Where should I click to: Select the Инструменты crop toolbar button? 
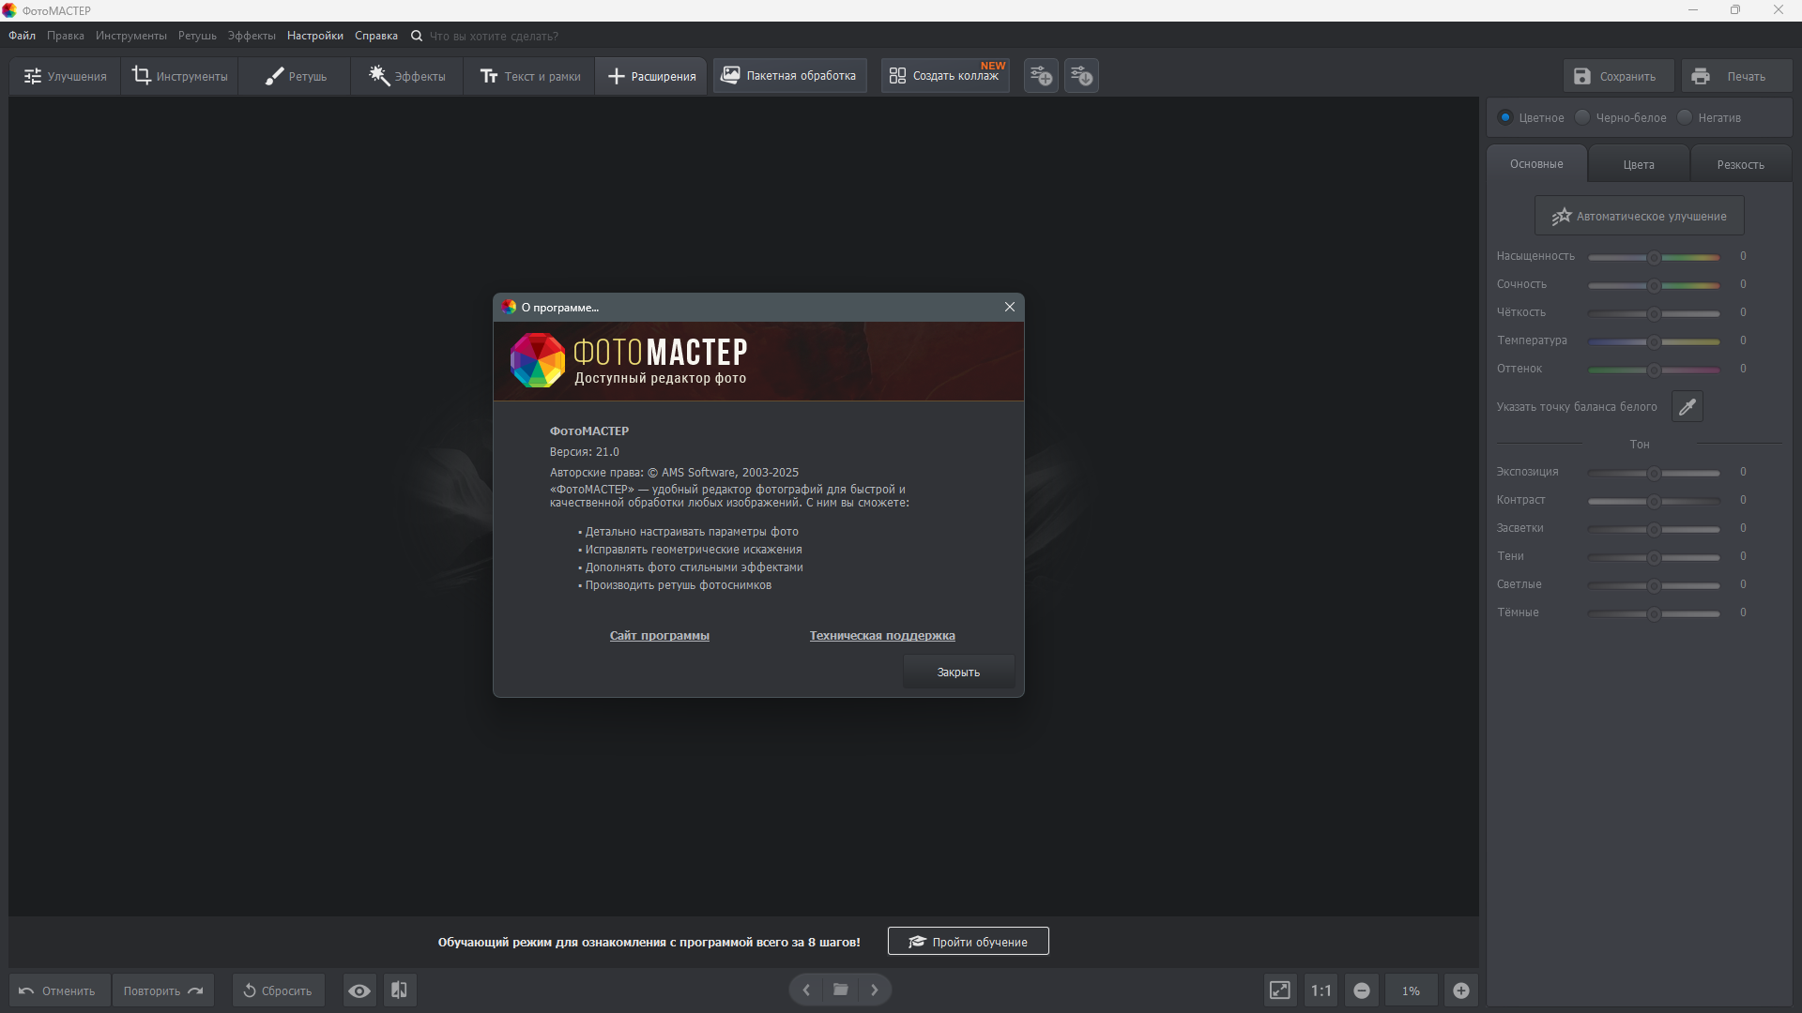[x=179, y=76]
